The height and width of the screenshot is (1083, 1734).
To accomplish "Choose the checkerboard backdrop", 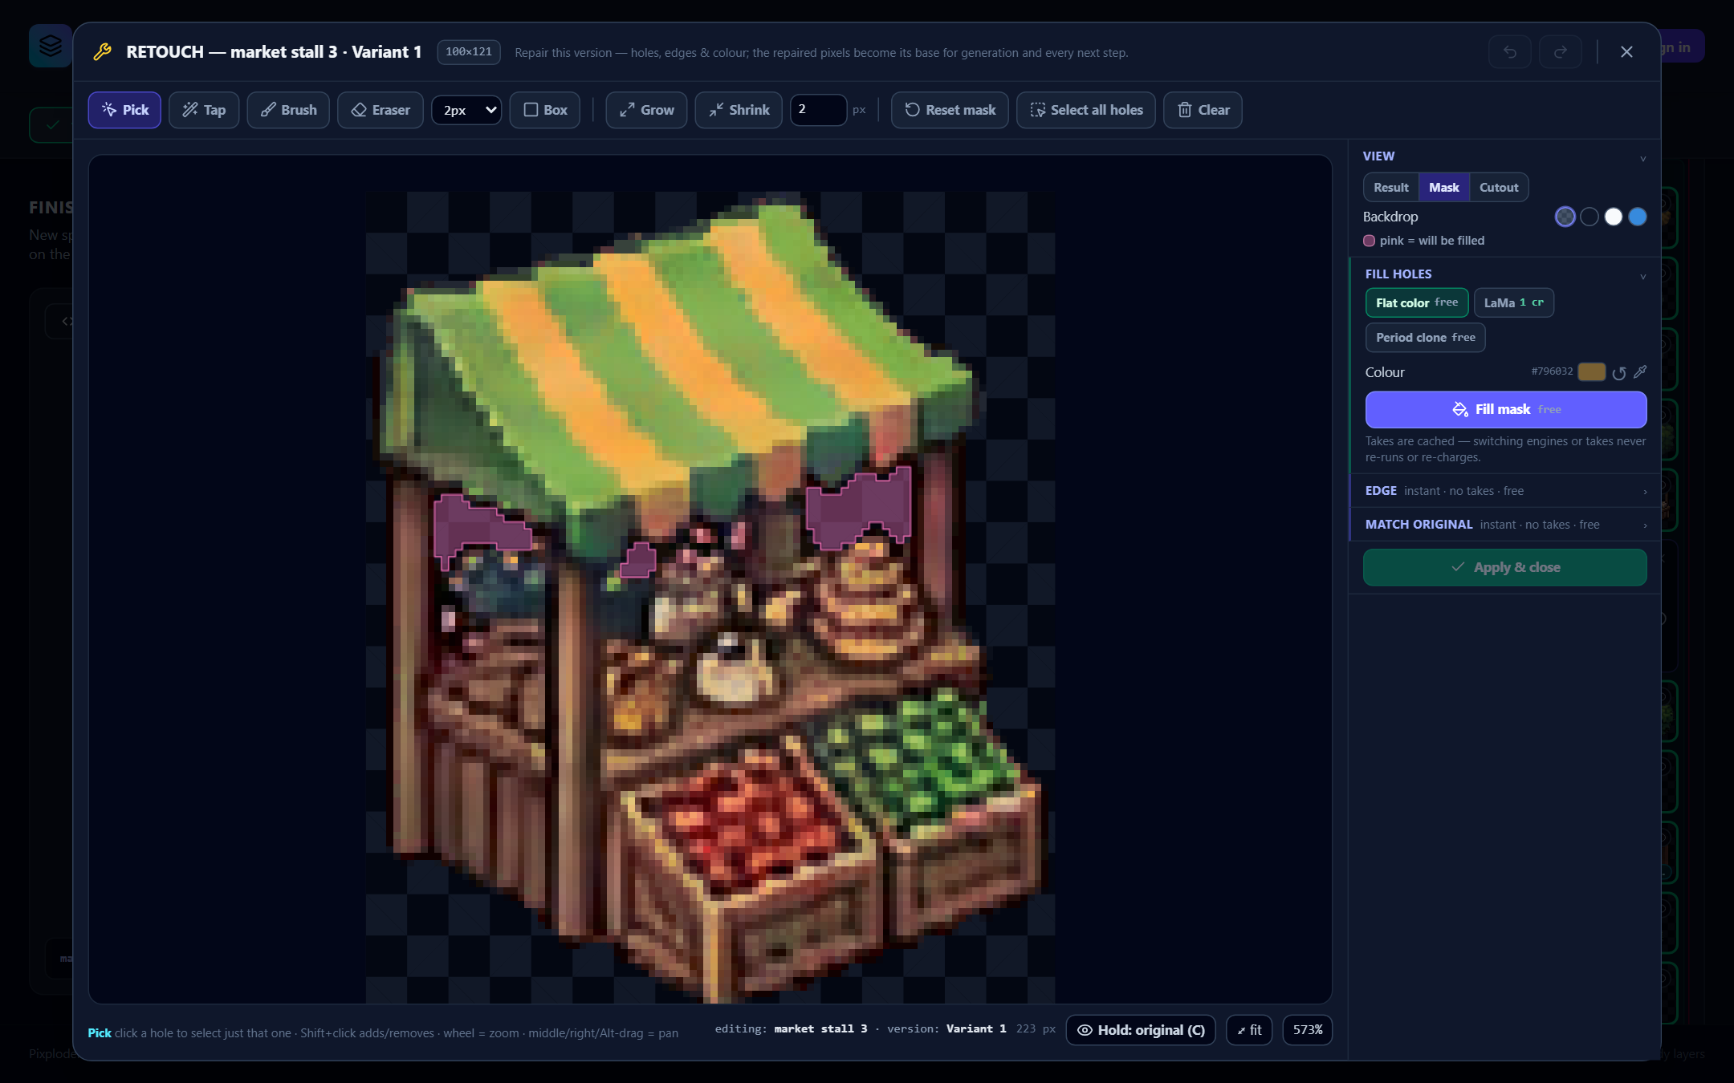I will (x=1565, y=217).
